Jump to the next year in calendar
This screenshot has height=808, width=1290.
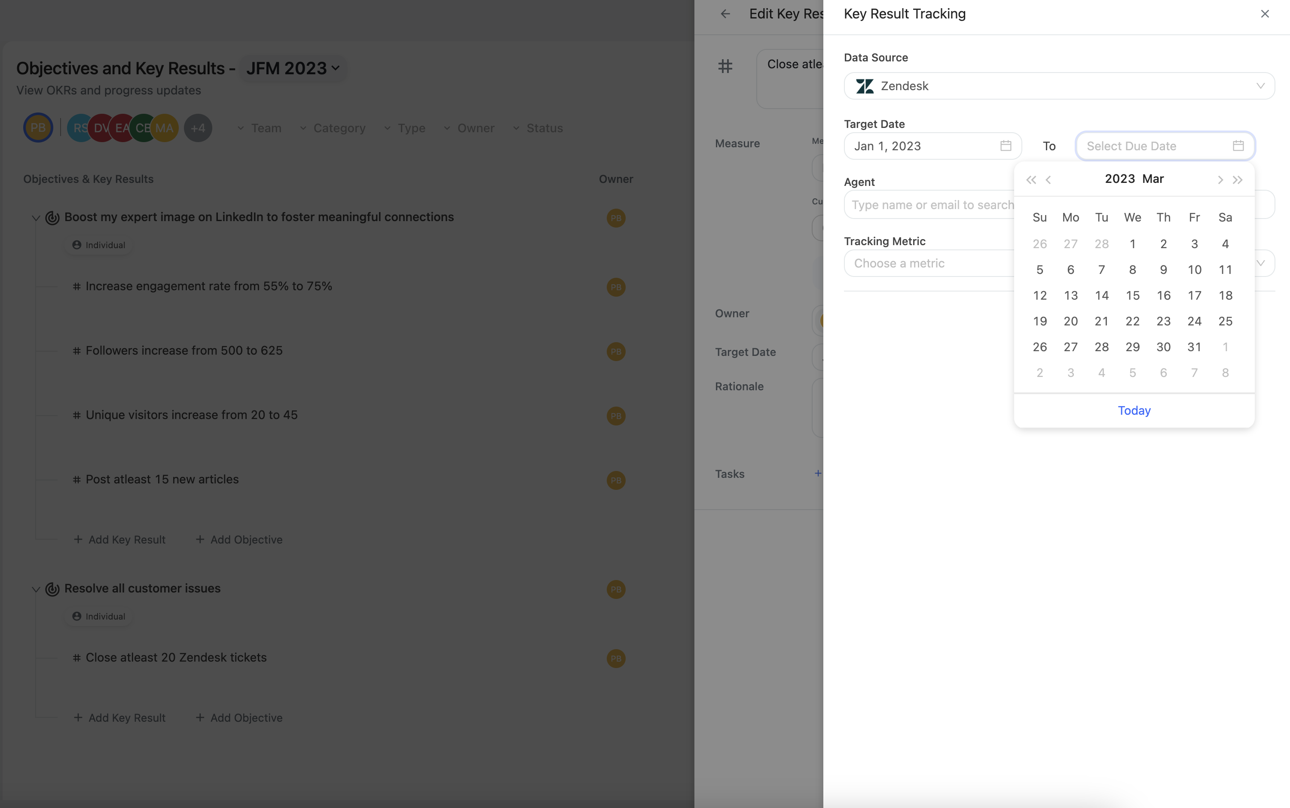click(x=1238, y=179)
